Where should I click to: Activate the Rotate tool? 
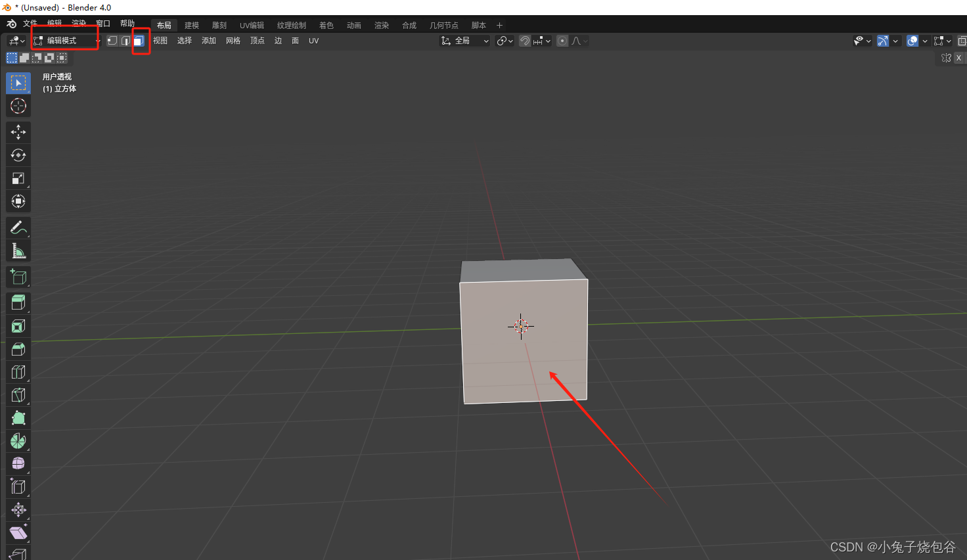[x=18, y=155]
